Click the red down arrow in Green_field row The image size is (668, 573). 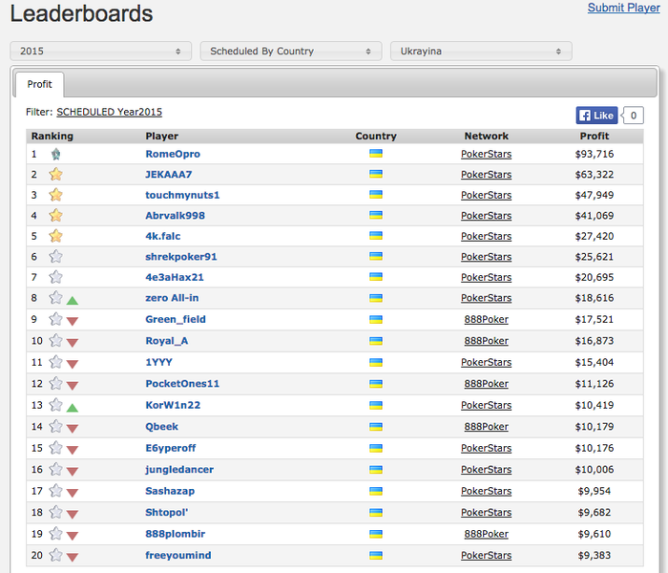click(x=73, y=322)
